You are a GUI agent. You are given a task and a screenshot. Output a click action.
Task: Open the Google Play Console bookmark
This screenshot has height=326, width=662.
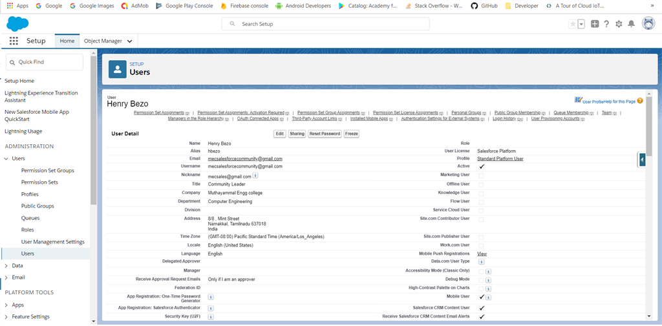click(184, 6)
